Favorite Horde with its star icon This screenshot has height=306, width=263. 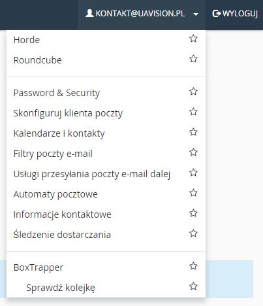193,39
